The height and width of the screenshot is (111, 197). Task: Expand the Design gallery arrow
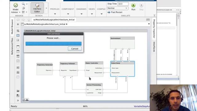46,8
